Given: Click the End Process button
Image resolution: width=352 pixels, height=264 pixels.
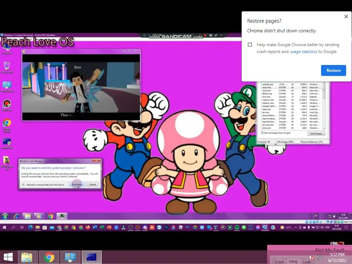Looking at the screenshot, I should point(316,134).
